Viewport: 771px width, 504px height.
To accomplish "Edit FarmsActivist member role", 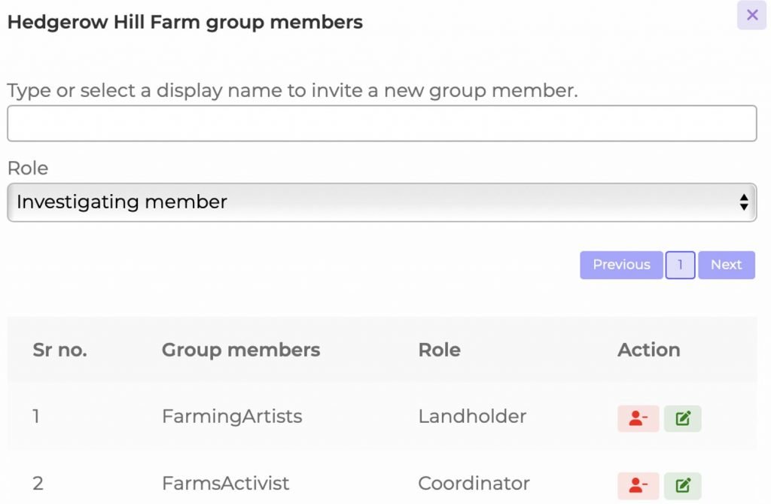I will point(682,485).
